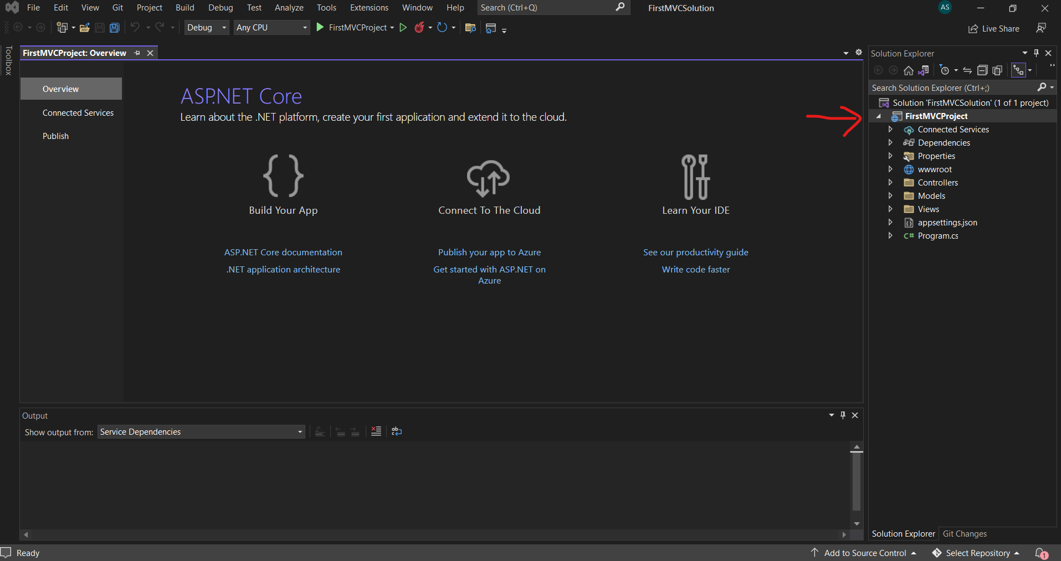Toggle word wrap in the Output window
This screenshot has height=561, width=1061.
point(396,431)
